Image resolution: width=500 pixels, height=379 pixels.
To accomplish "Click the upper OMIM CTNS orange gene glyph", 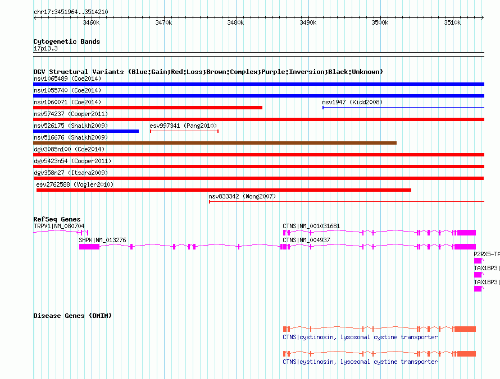I will pyautogui.click(x=379, y=329).
